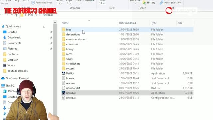Click the History ribbon icon
Image resolution: width=213 pixels, height=120 pixels.
point(145,3)
